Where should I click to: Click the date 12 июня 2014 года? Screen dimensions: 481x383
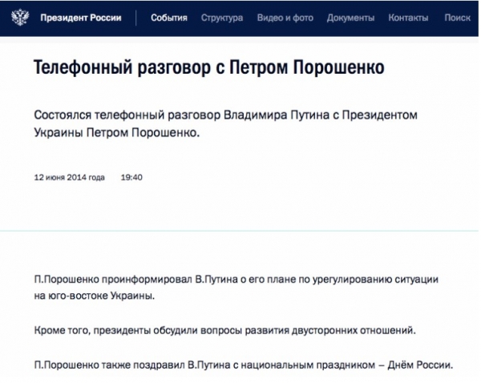tap(69, 177)
